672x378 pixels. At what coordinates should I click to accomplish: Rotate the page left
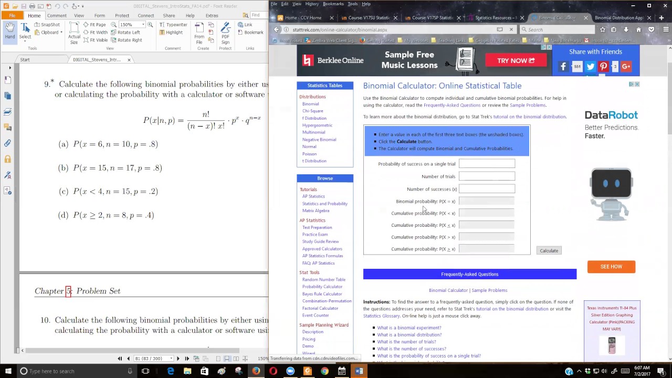tap(125, 33)
